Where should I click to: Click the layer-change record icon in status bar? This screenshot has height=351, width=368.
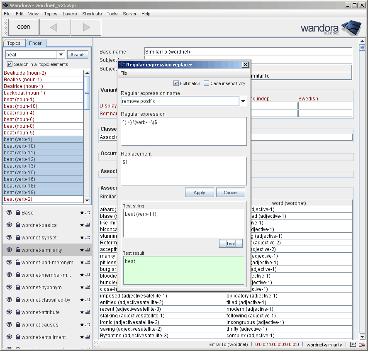click(x=361, y=344)
